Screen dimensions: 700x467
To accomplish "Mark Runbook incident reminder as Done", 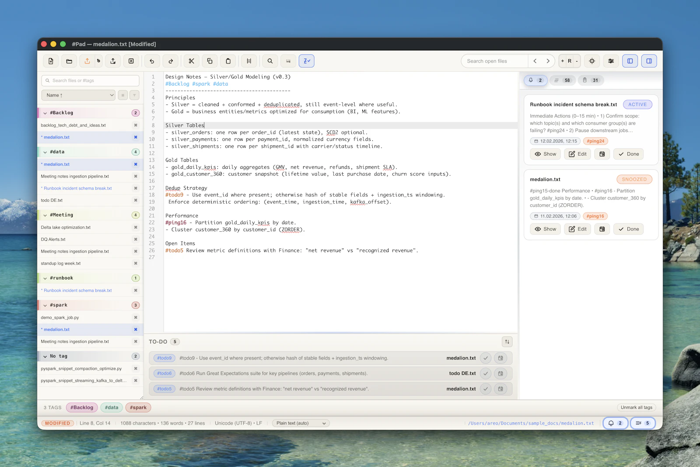I will [x=628, y=154].
